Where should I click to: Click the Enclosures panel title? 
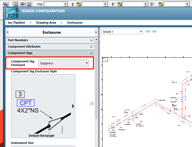52,32
